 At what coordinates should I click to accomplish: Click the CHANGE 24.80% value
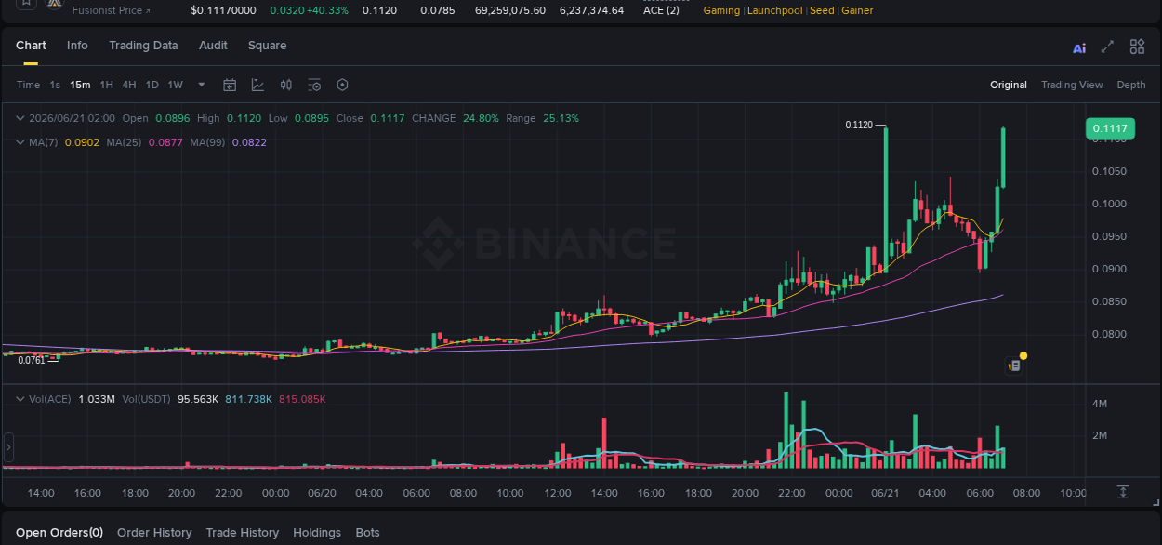click(x=481, y=118)
